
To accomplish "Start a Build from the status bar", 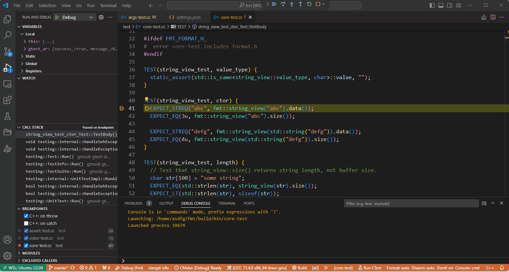I will point(300,268).
